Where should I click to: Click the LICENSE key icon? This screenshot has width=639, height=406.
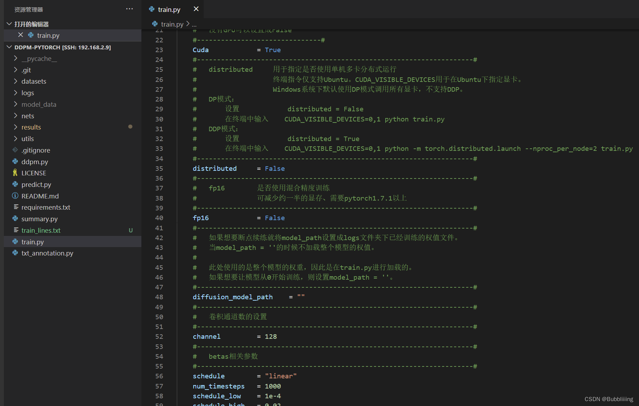[x=15, y=173]
